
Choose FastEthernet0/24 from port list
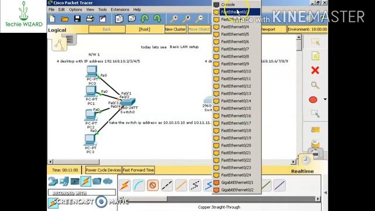point(237,175)
